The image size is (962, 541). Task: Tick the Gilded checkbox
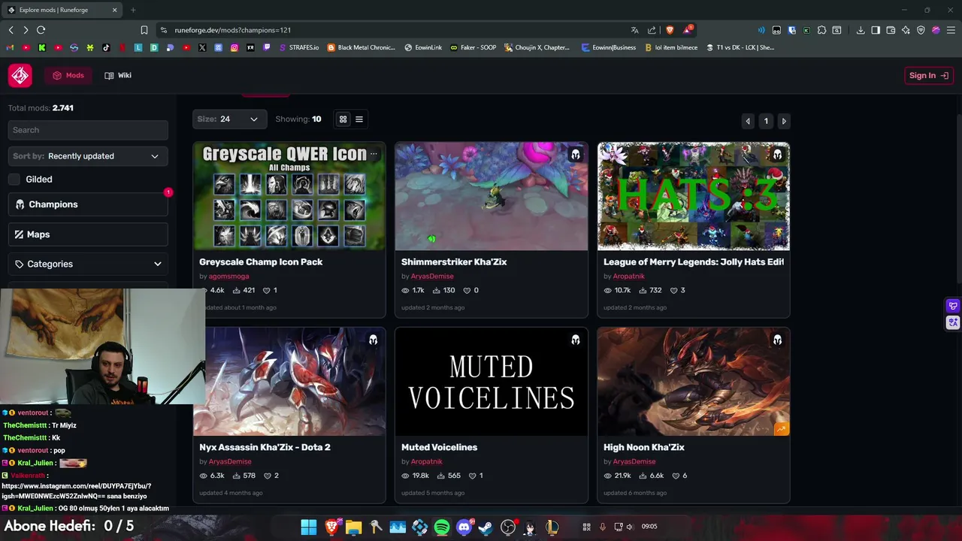14,179
